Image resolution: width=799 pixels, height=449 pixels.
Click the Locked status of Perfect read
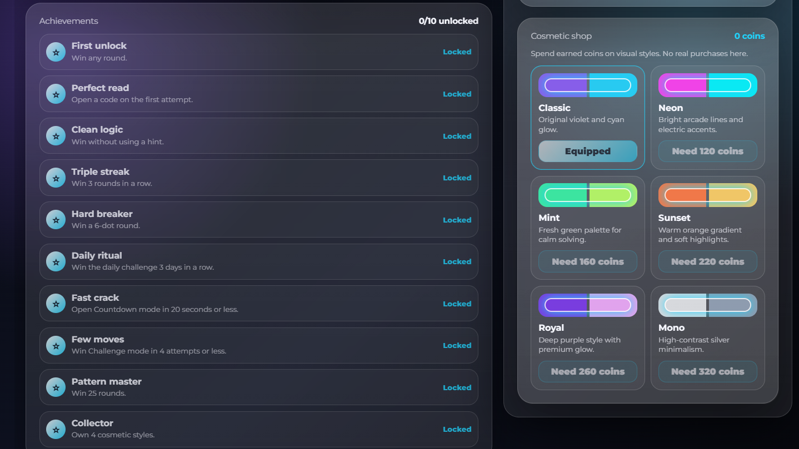point(457,94)
